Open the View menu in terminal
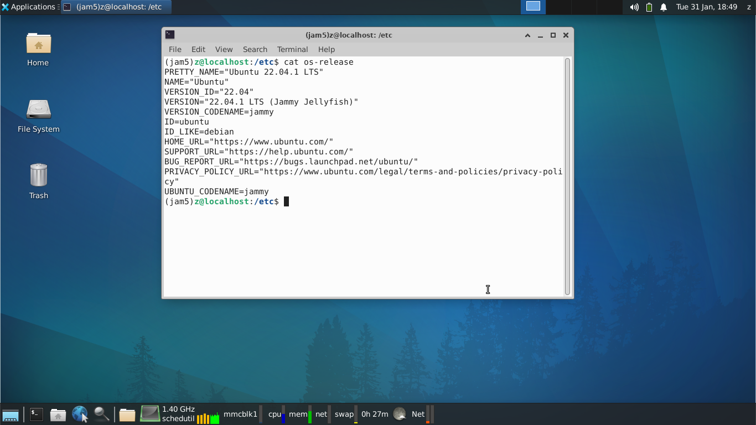Screen dimensions: 756x425 pyautogui.click(x=224, y=49)
